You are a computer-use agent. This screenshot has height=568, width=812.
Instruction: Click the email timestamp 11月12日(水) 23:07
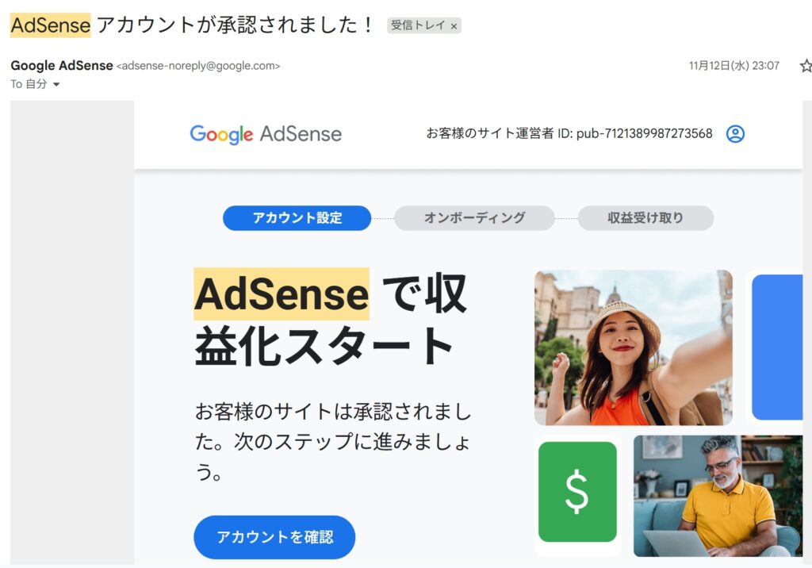[x=733, y=65]
